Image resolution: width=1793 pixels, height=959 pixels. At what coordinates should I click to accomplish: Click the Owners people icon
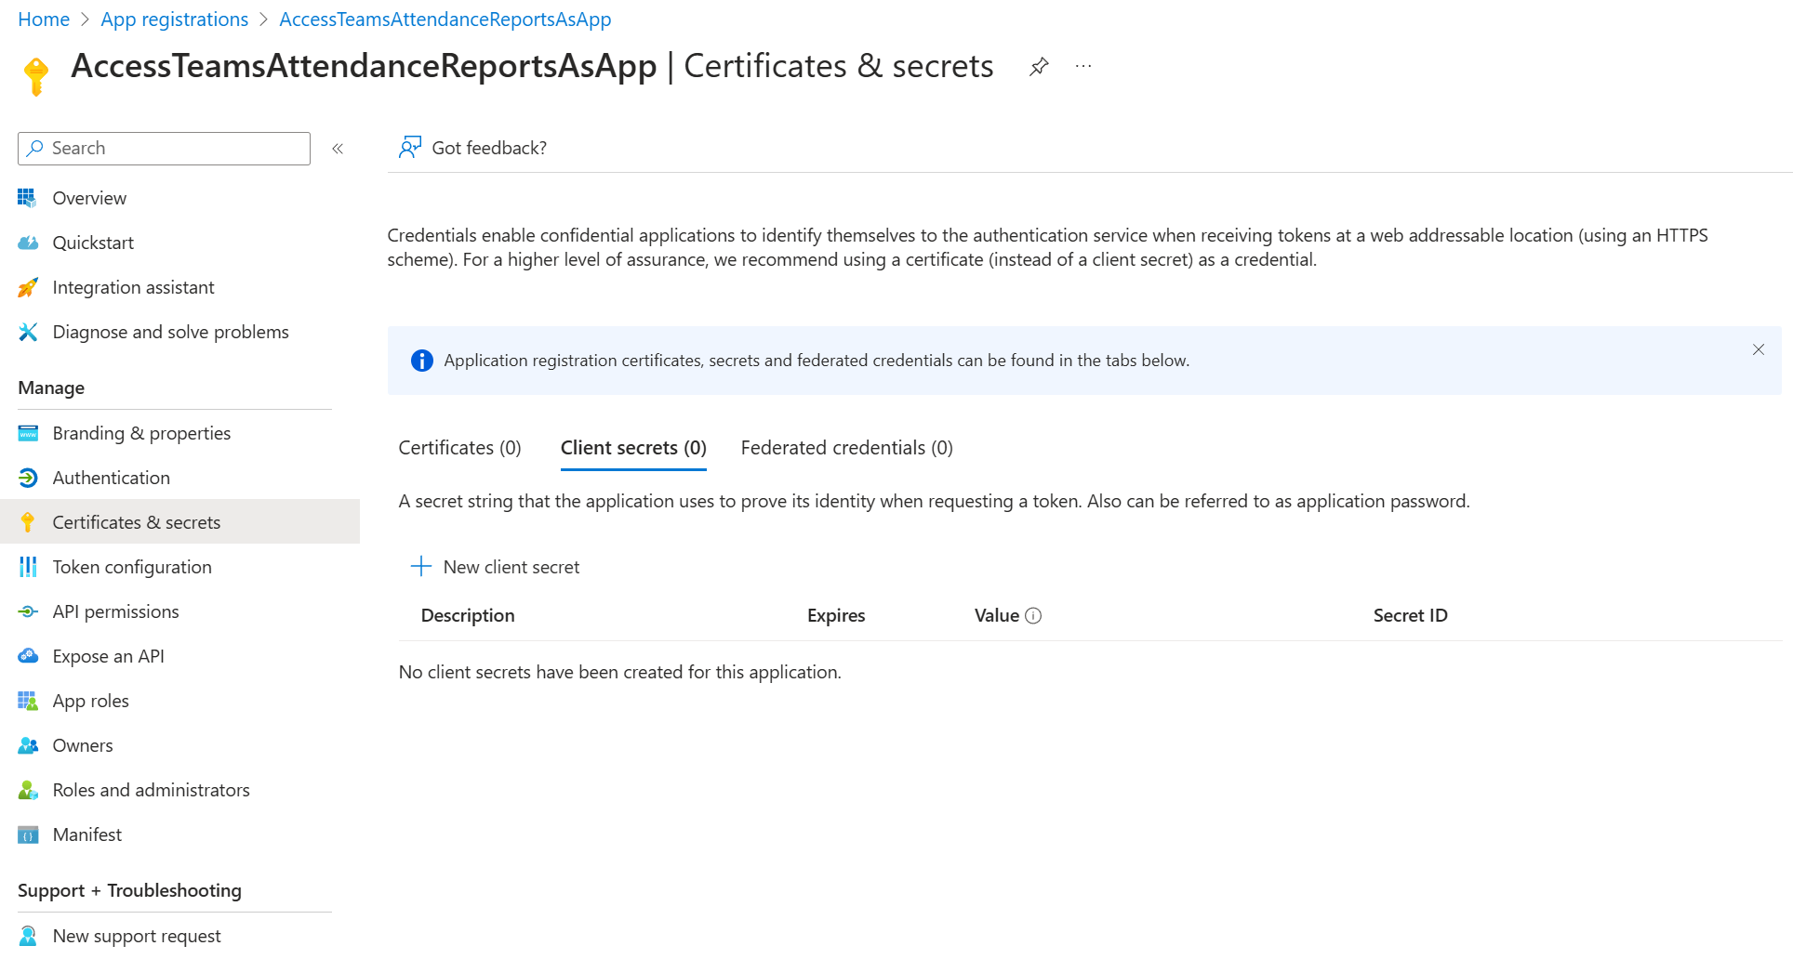tap(28, 745)
